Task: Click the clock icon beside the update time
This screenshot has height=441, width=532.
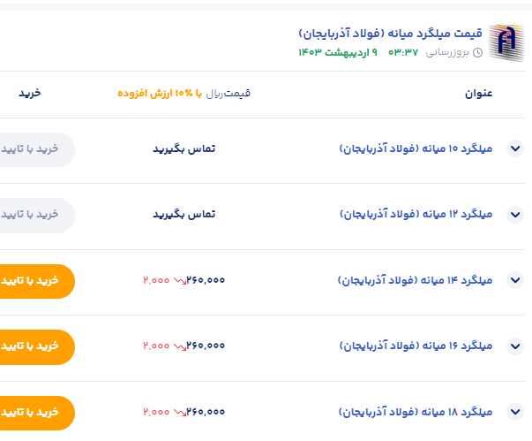Action: (x=478, y=52)
